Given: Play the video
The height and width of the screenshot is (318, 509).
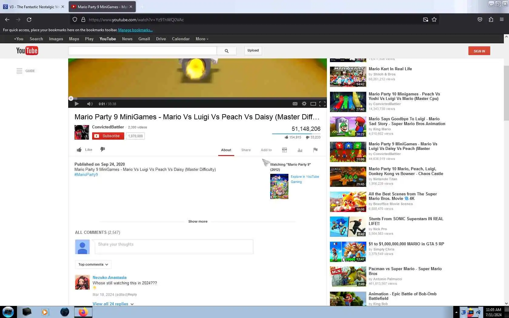Looking at the screenshot, I should [x=77, y=104].
